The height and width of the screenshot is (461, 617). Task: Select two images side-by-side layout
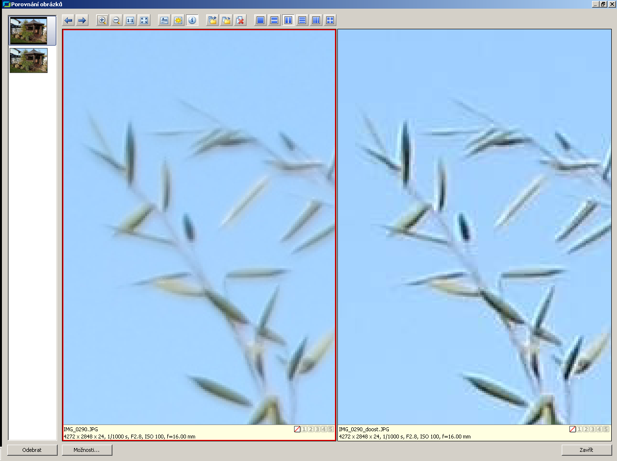(x=288, y=20)
